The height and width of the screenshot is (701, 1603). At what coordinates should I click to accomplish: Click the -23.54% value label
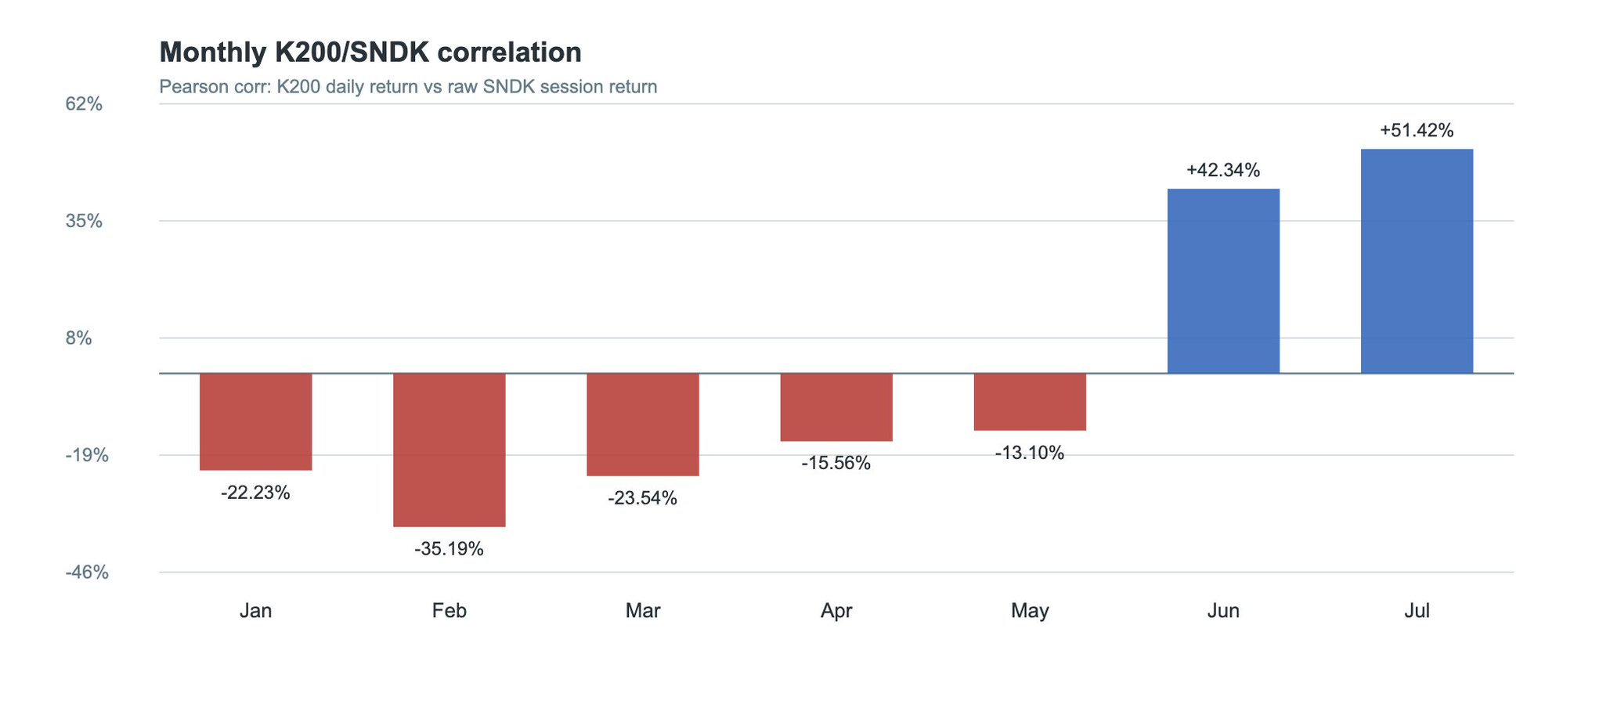point(643,498)
